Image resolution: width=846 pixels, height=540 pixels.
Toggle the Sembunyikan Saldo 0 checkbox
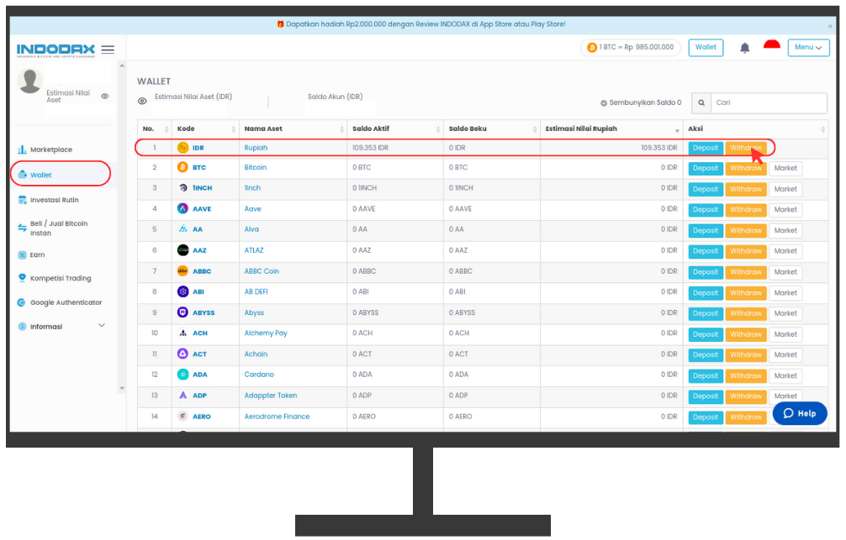(x=604, y=103)
